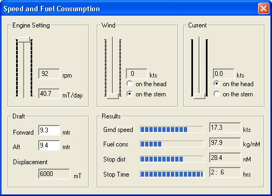The image size is (272, 196).
Task: Click the Stop Time label
Action: [x=116, y=174]
